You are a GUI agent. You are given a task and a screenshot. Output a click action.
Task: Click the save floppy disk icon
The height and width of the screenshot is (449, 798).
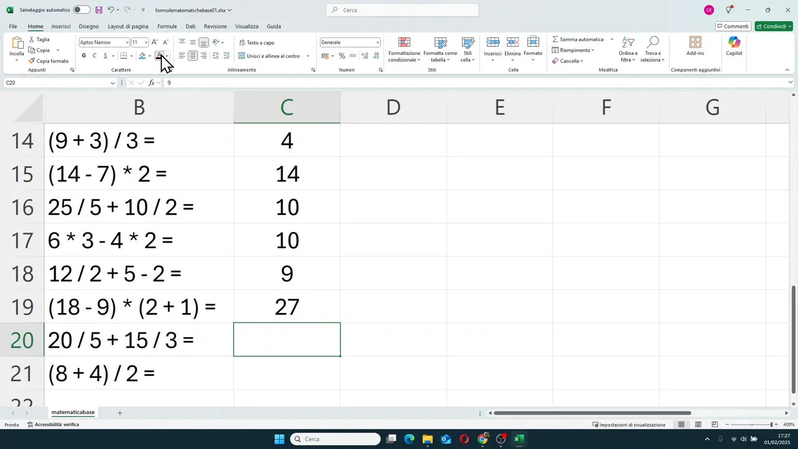pos(99,10)
